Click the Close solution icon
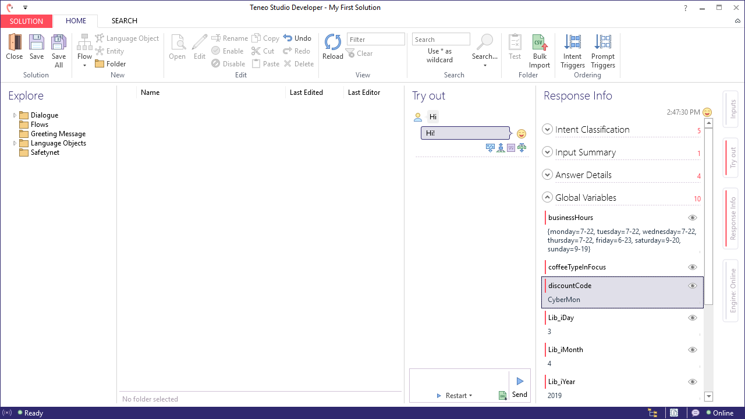Screen dimensions: 745x419 tap(15, 42)
